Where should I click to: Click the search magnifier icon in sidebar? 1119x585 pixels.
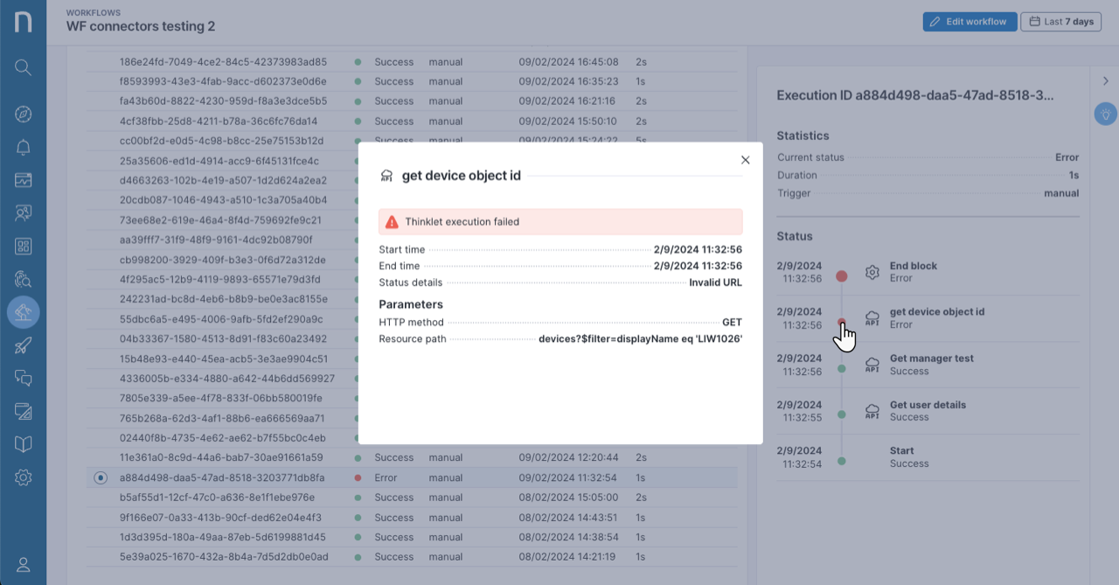click(x=24, y=67)
